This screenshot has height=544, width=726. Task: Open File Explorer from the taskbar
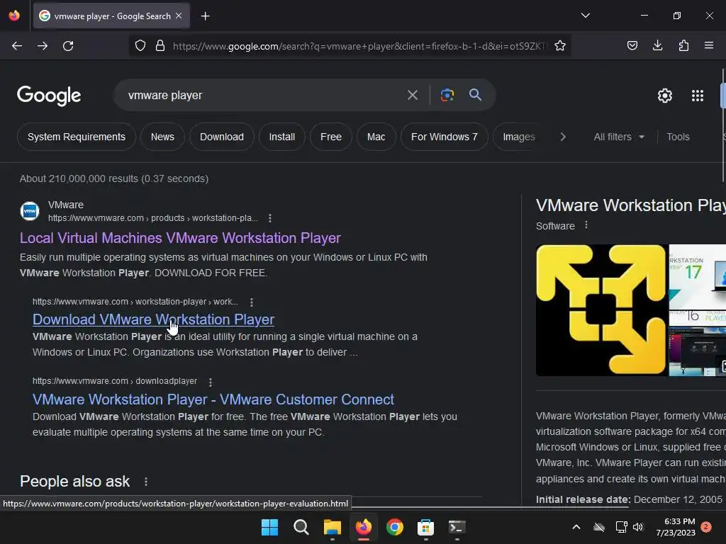click(332, 527)
